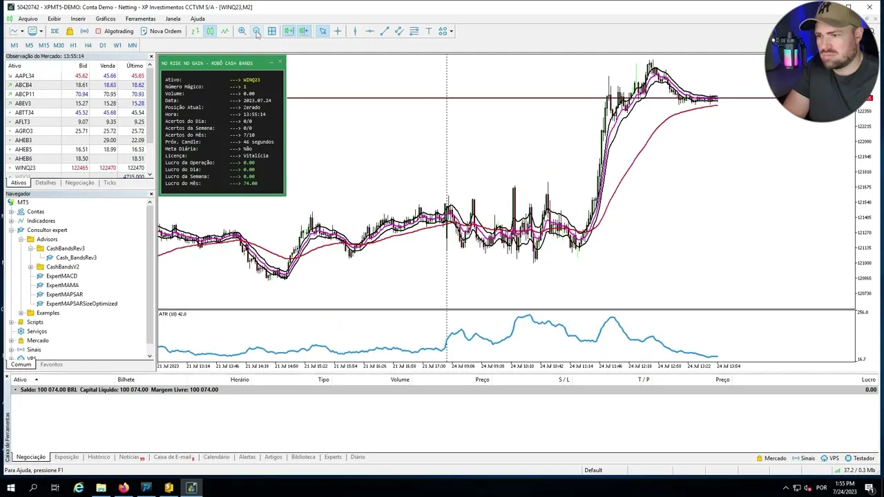Switch to line chart view
The width and height of the screenshot is (884, 497).
[224, 31]
